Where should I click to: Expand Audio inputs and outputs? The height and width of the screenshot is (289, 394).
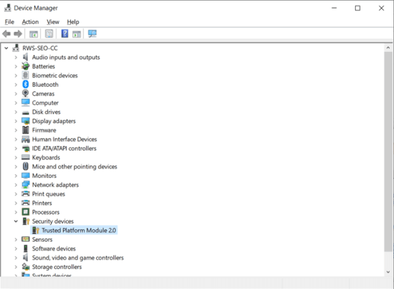click(x=16, y=57)
